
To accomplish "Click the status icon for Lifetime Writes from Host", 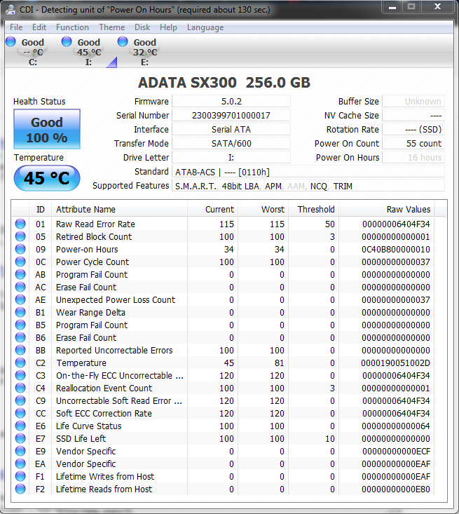I will [20, 477].
